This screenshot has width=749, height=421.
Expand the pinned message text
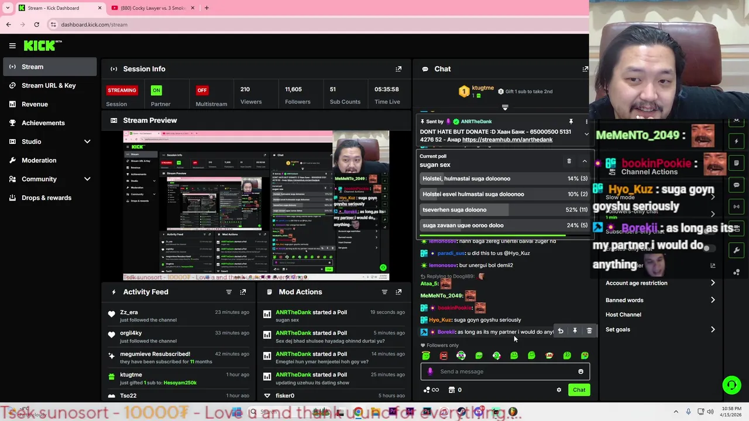pos(586,134)
